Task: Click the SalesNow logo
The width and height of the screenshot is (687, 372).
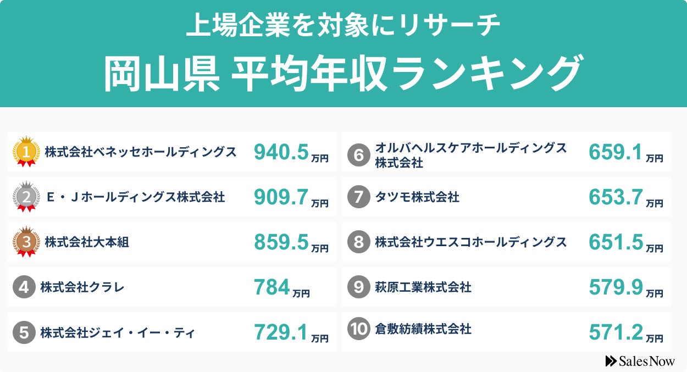Action: [x=640, y=361]
